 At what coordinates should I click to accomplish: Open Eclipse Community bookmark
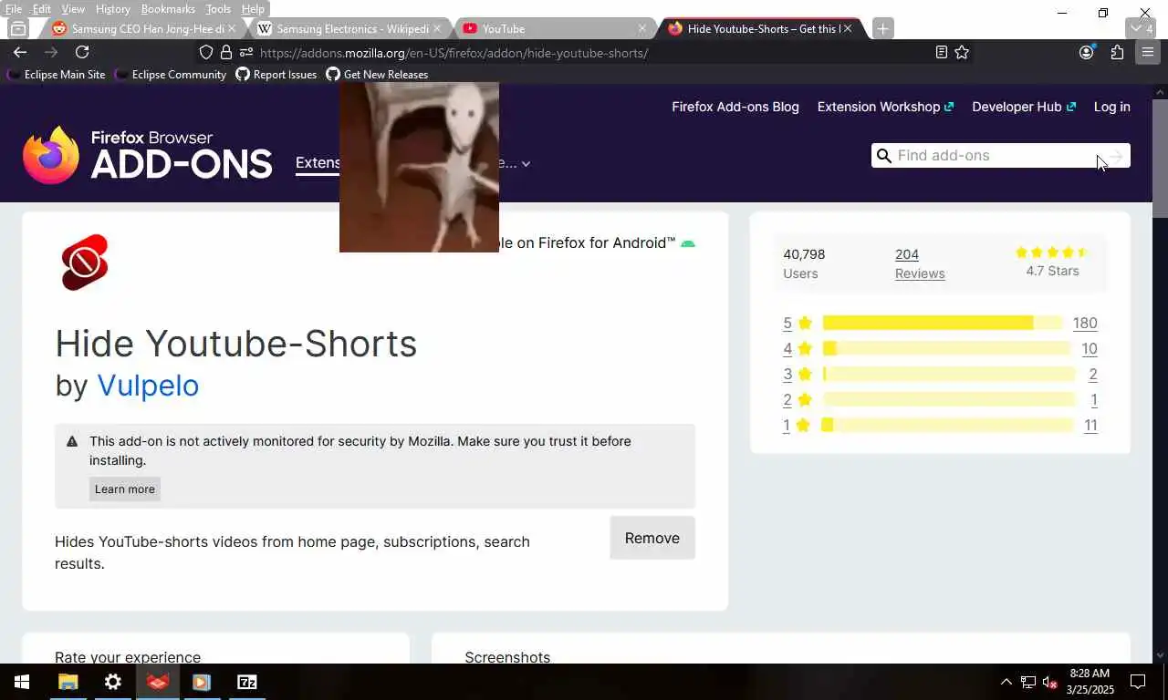click(171, 75)
